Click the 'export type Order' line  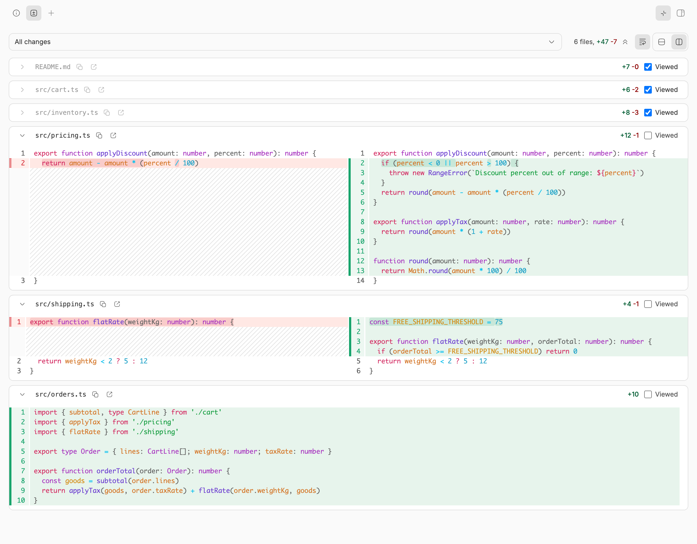click(354, 452)
